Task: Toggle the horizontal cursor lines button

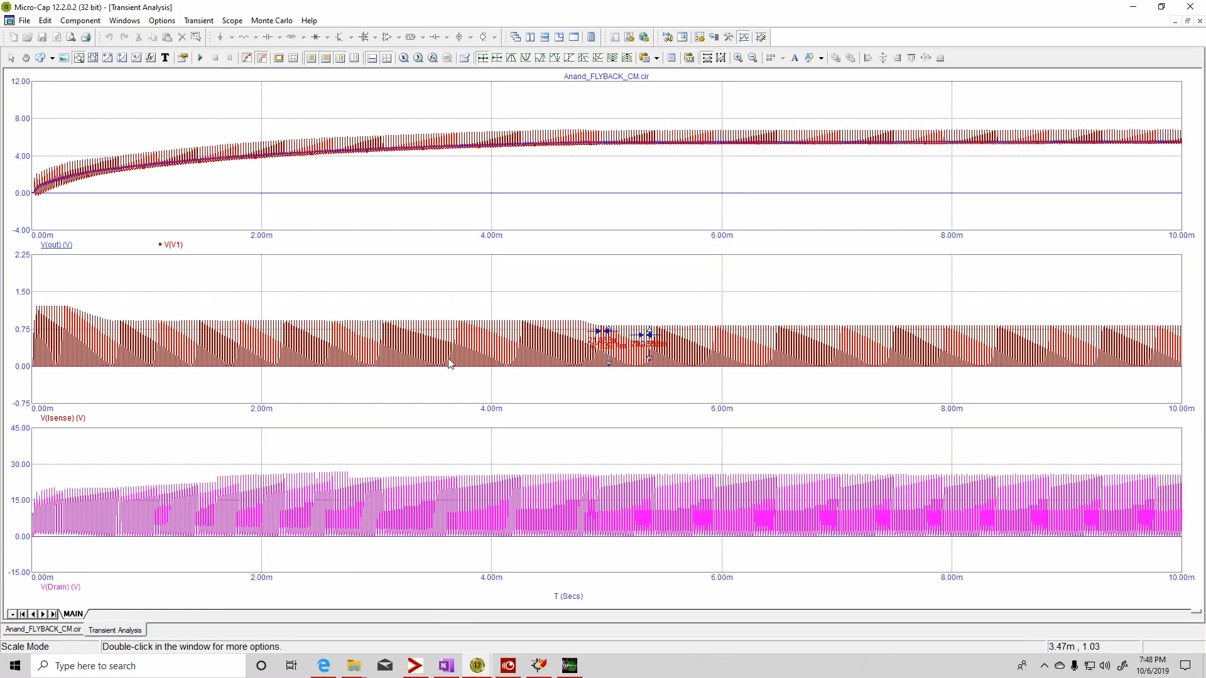Action: 372,58
